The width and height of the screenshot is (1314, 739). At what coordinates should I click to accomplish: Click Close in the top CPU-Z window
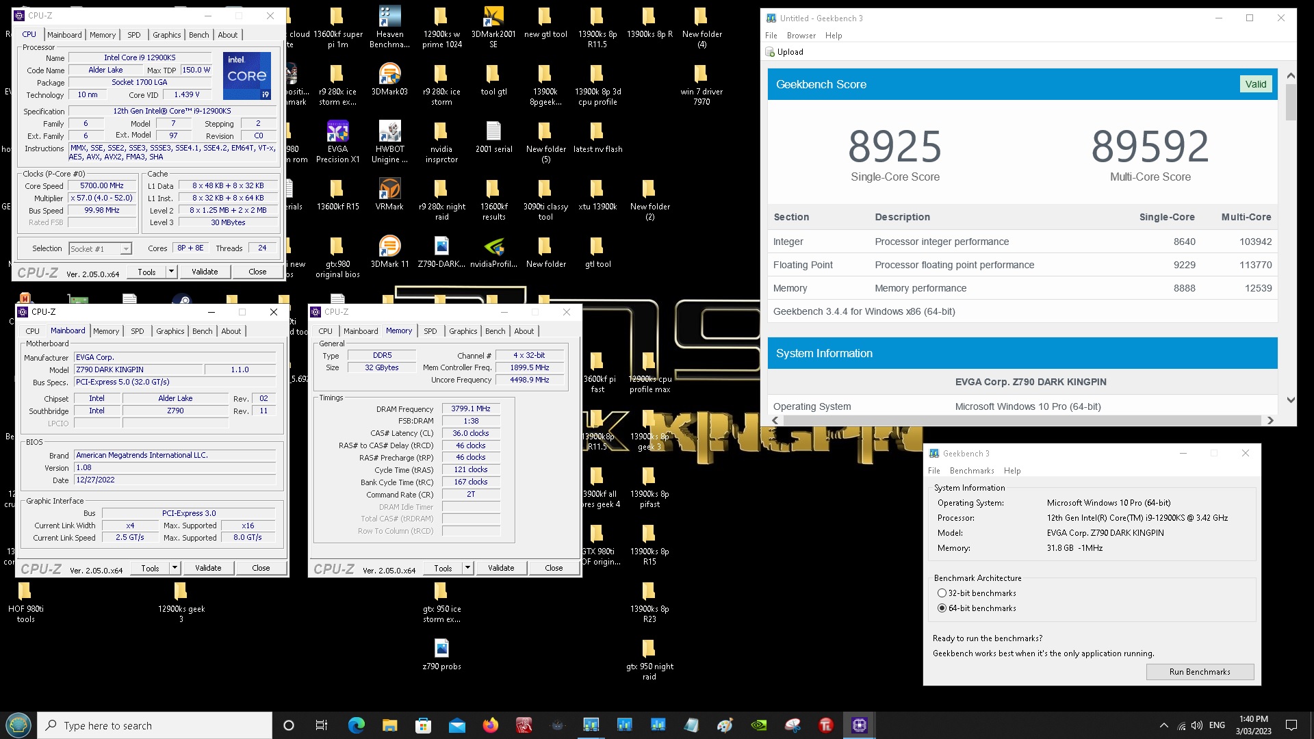click(257, 272)
